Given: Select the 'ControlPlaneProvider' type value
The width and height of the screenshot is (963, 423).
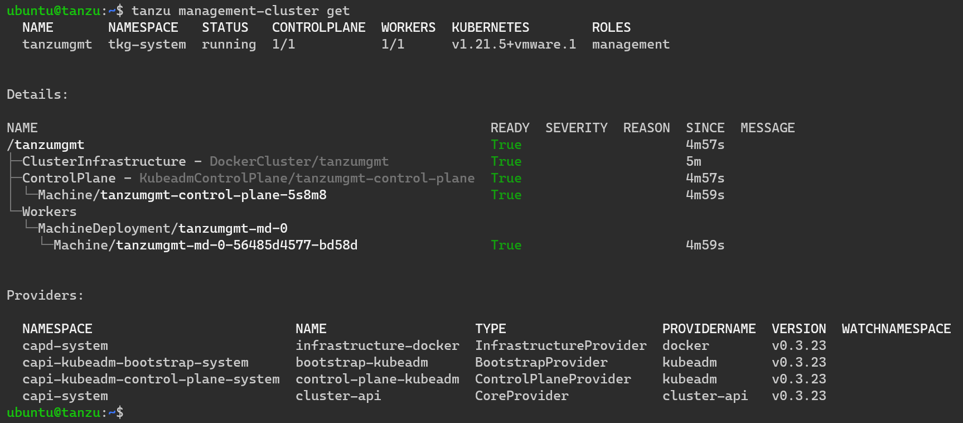Looking at the screenshot, I should pos(553,379).
